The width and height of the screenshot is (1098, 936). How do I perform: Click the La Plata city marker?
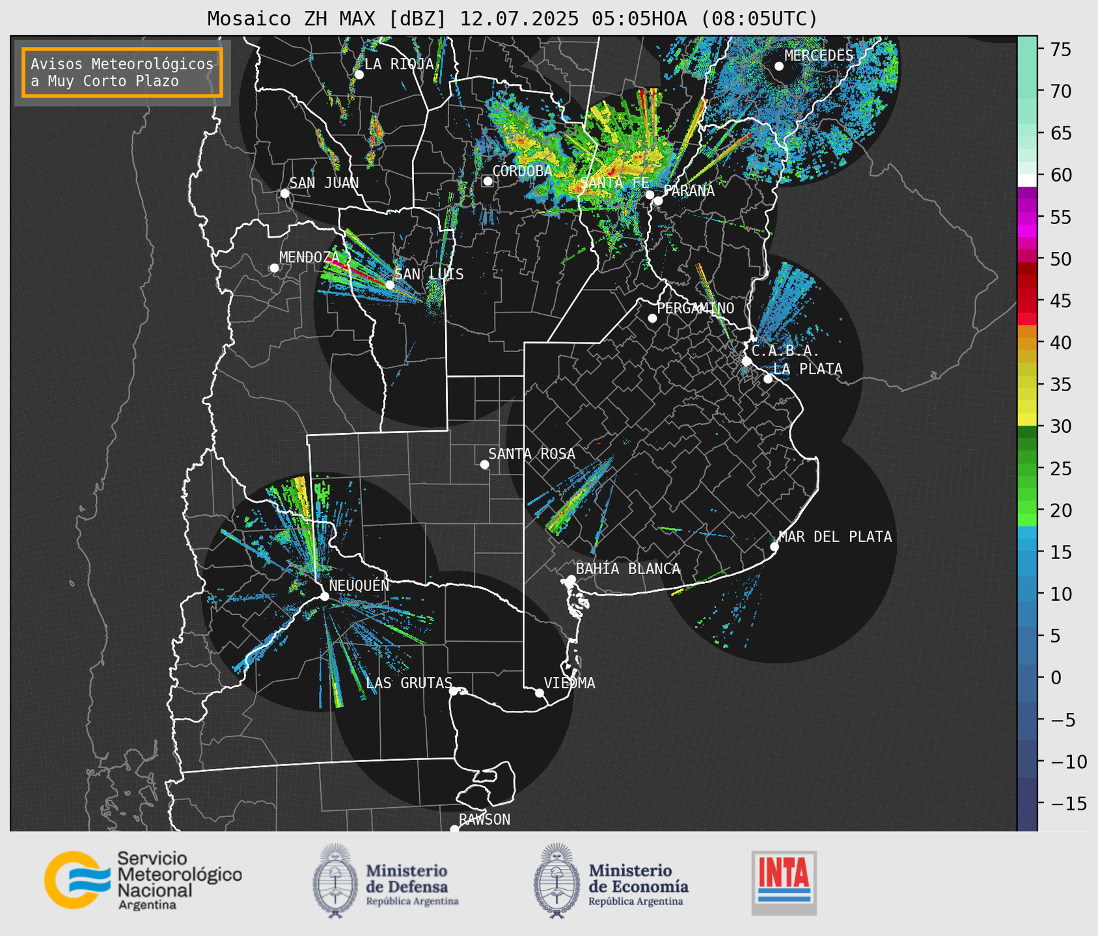(768, 379)
